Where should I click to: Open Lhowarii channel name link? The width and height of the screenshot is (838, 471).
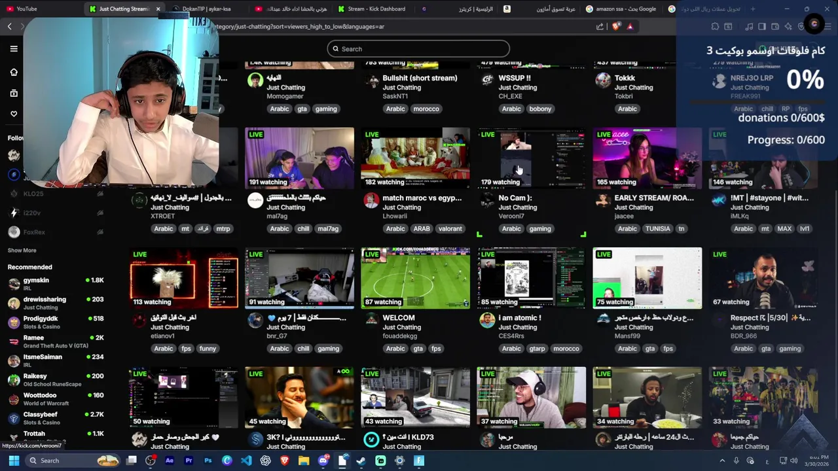[395, 217]
